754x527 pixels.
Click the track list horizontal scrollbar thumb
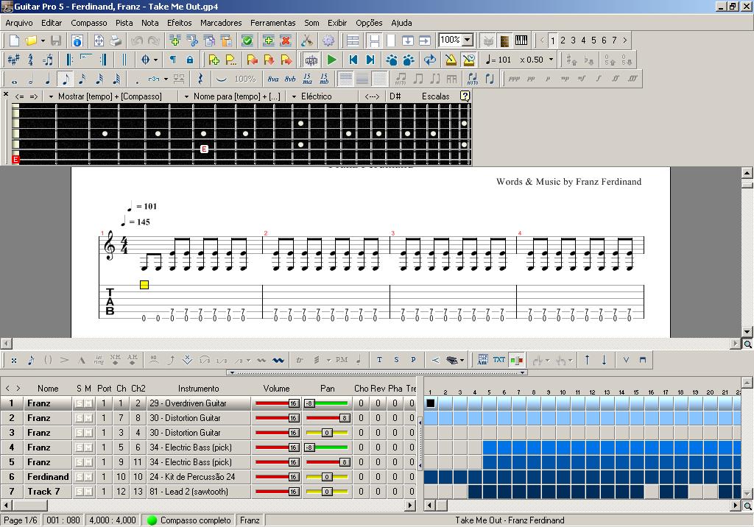point(29,506)
